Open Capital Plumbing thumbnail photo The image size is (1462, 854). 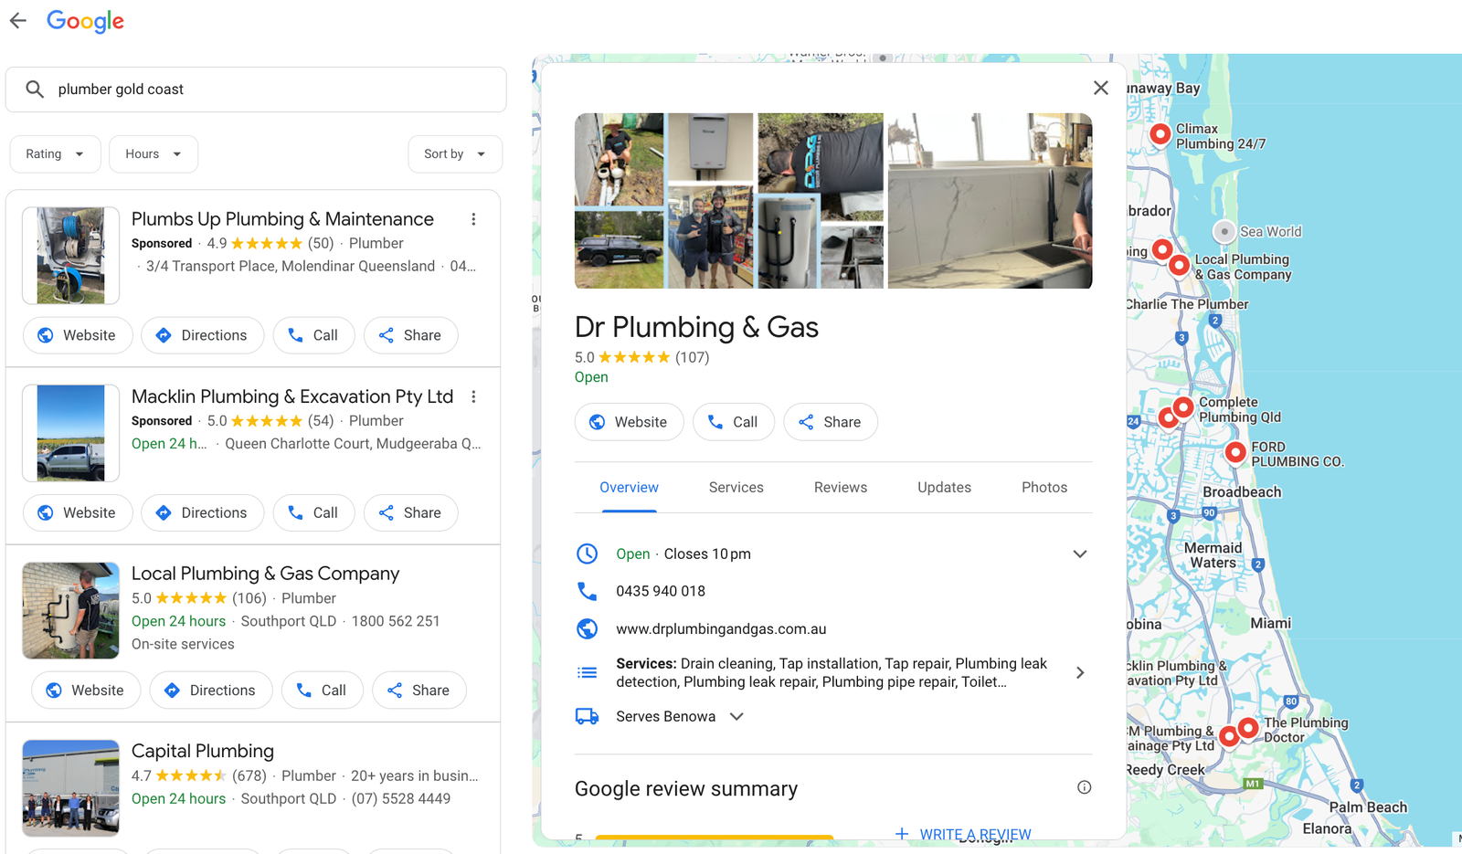(71, 787)
